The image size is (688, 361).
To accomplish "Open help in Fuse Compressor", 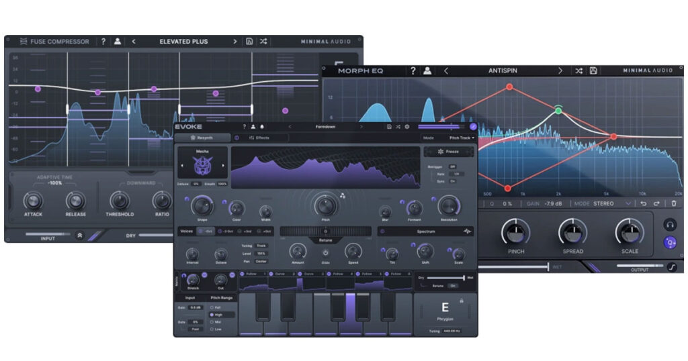I will click(x=103, y=41).
